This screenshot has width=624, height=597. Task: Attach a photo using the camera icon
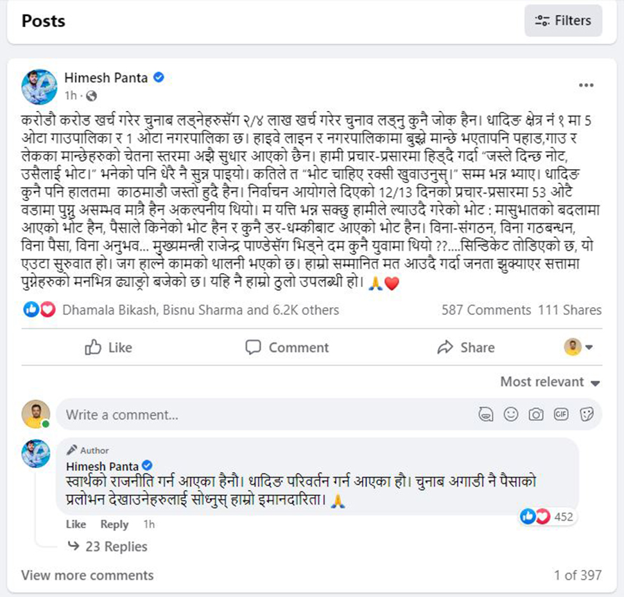tap(536, 415)
